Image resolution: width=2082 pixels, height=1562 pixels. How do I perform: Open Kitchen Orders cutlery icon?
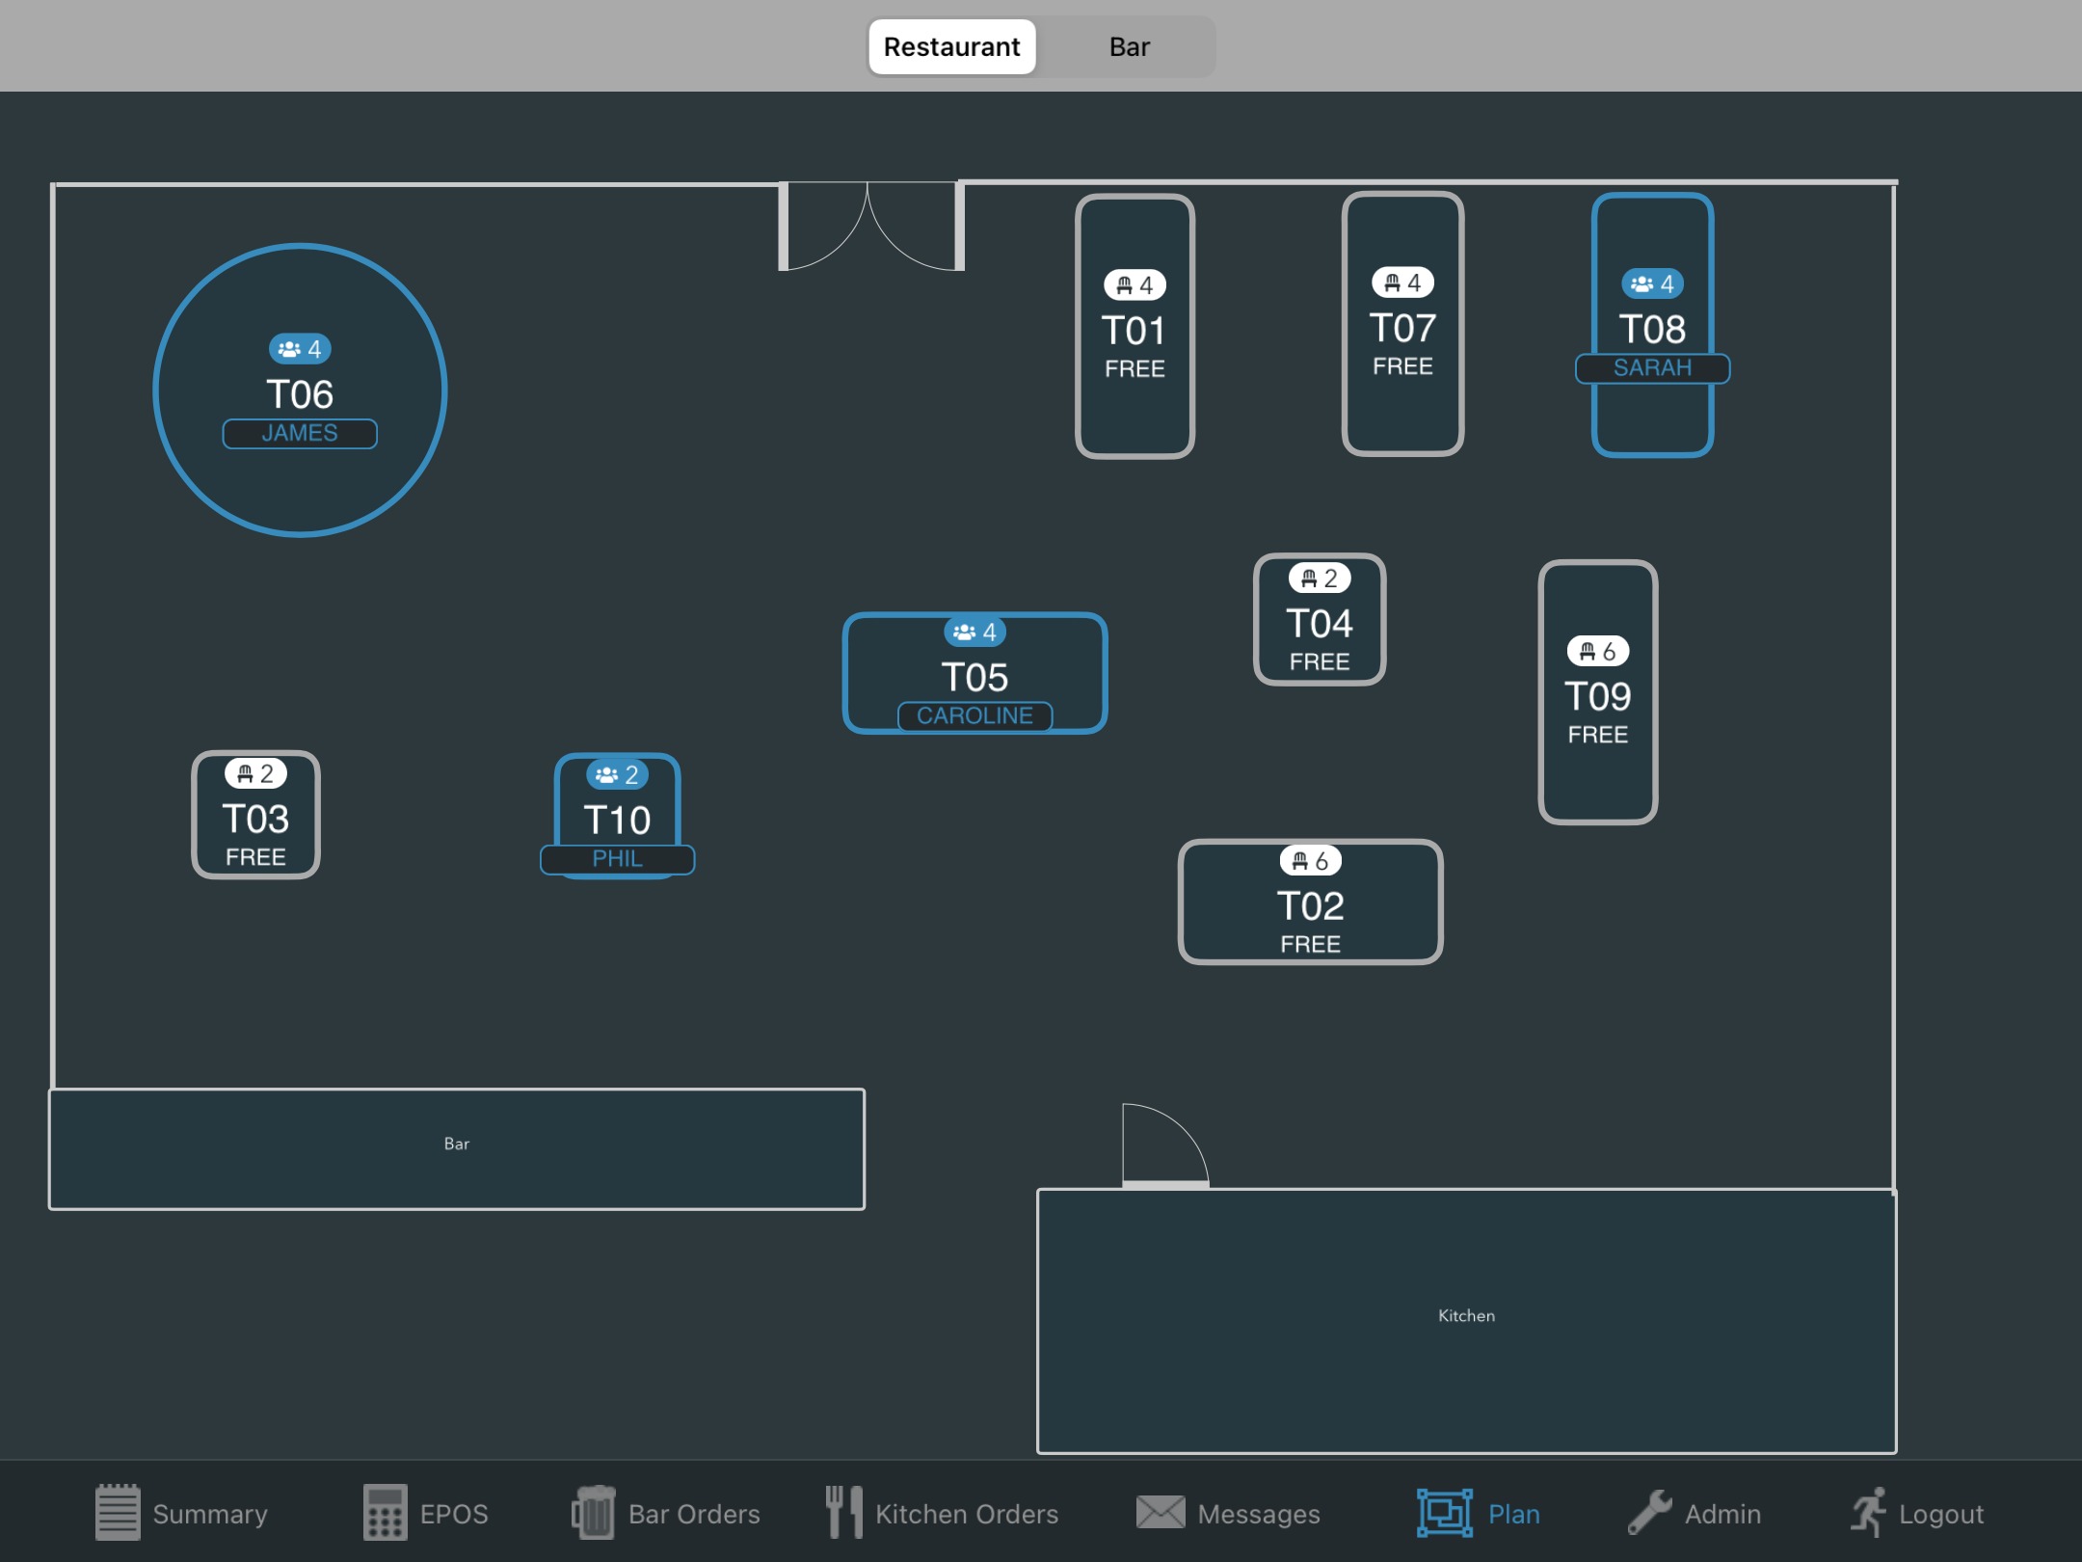coord(843,1512)
